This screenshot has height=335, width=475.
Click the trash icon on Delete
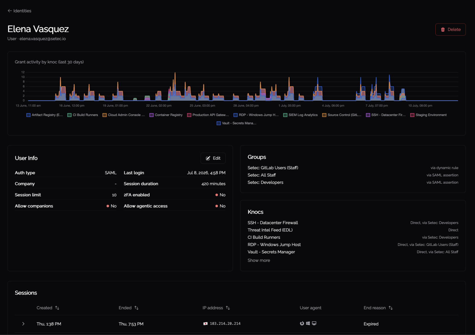pyautogui.click(x=443, y=29)
